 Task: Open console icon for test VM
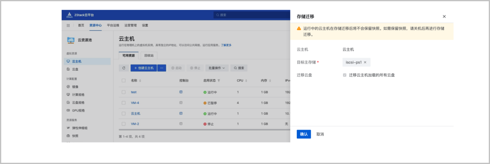pyautogui.click(x=181, y=92)
